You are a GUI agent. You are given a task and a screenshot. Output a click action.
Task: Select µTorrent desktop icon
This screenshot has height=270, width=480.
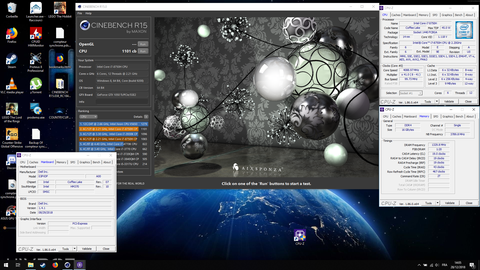36,86
